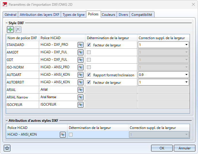Viewport: 198px width, 154px height.
Task: Click the font picker icon in STANDARD row
Action: click(81, 45)
